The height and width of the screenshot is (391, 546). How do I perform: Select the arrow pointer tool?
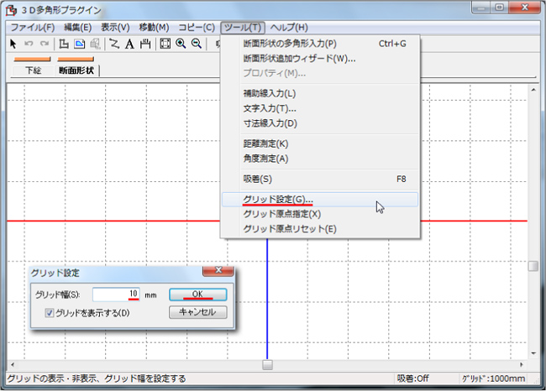coord(13,44)
